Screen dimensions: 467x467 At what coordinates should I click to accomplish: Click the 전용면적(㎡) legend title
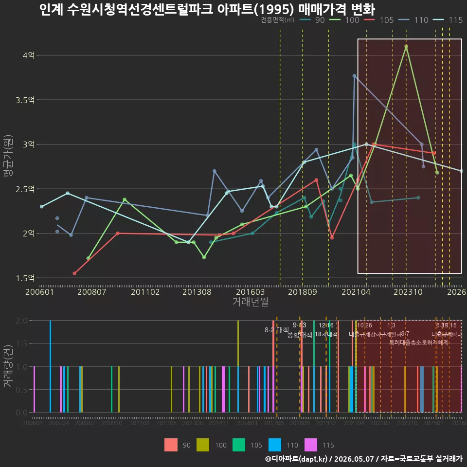(x=278, y=20)
